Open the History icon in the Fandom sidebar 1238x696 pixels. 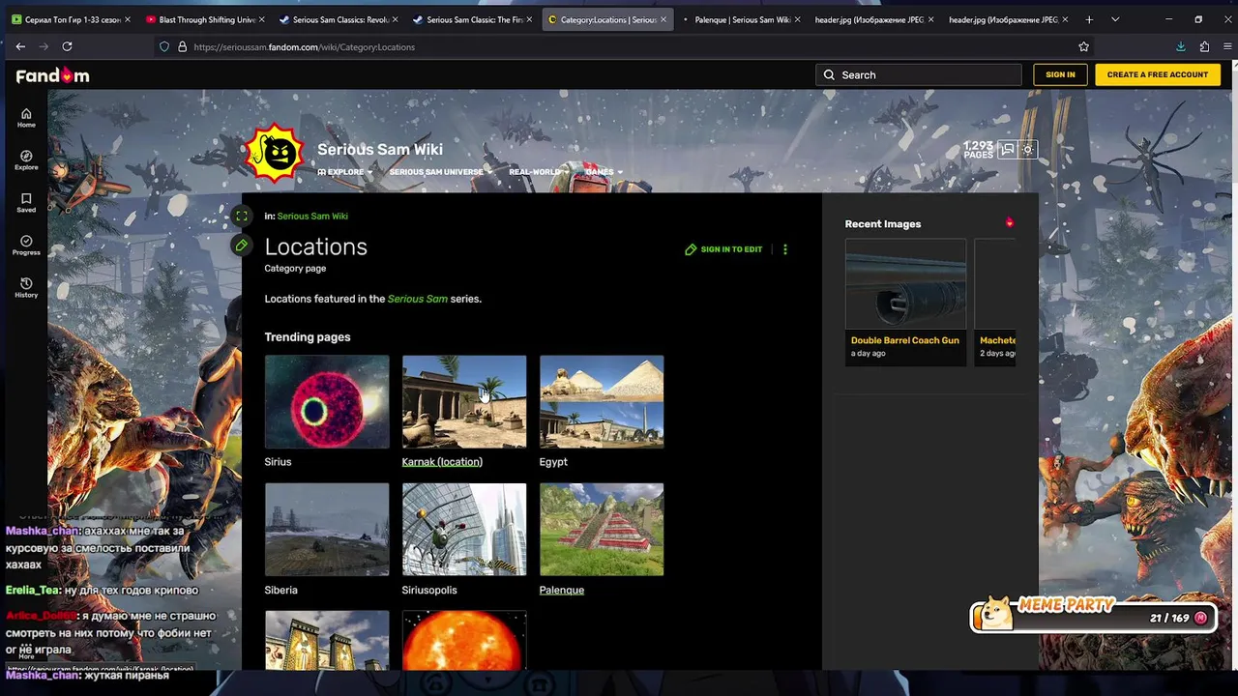26,288
